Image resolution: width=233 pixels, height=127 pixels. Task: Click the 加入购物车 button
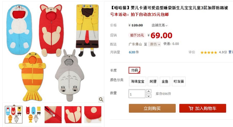tap(203, 108)
